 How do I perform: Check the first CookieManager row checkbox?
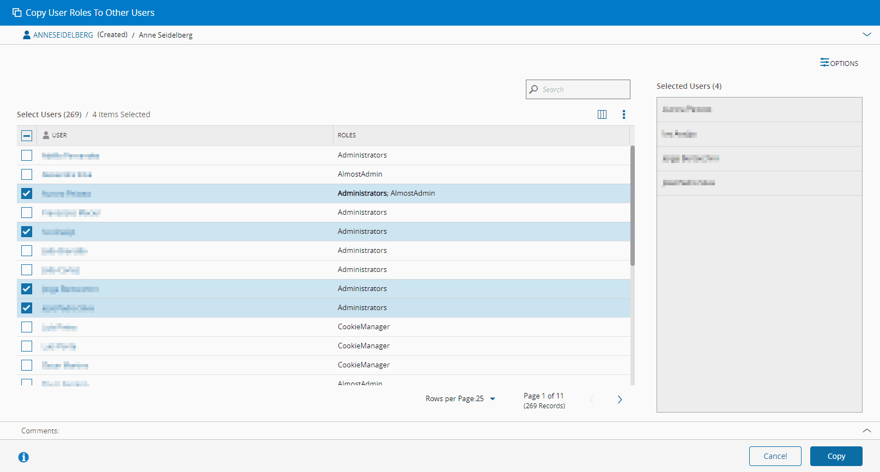pos(27,327)
